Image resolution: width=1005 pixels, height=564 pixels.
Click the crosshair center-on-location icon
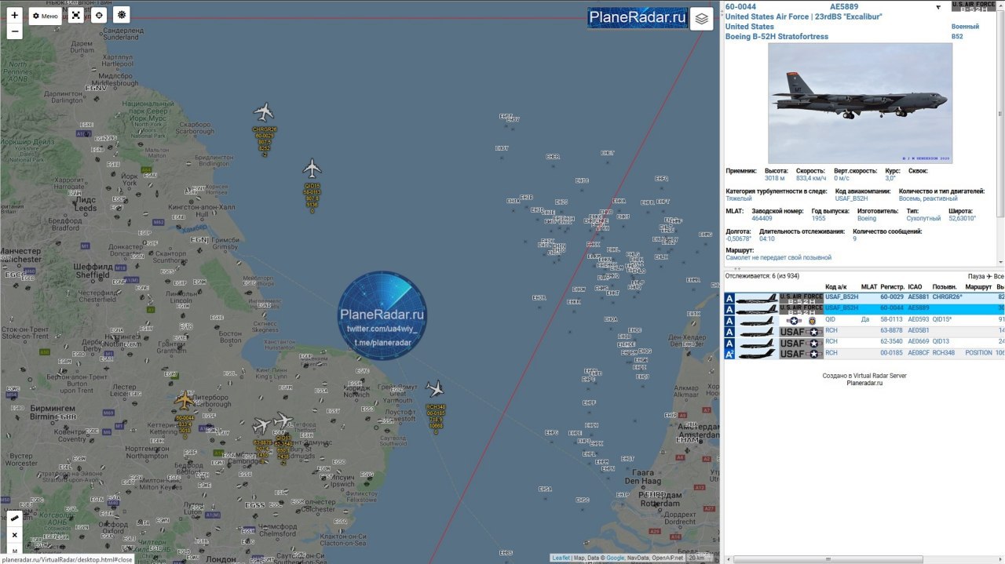[x=98, y=15]
